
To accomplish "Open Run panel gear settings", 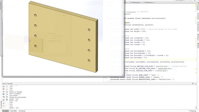I will click(193, 84).
